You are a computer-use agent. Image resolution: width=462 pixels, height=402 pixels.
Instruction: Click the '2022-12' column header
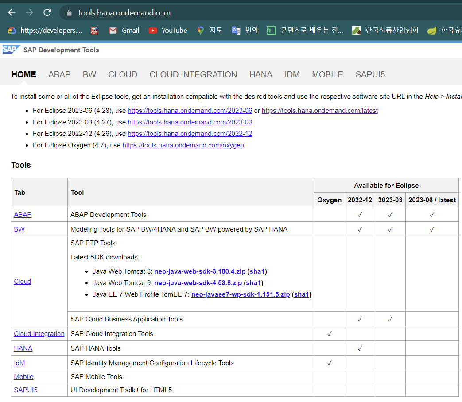(360, 200)
